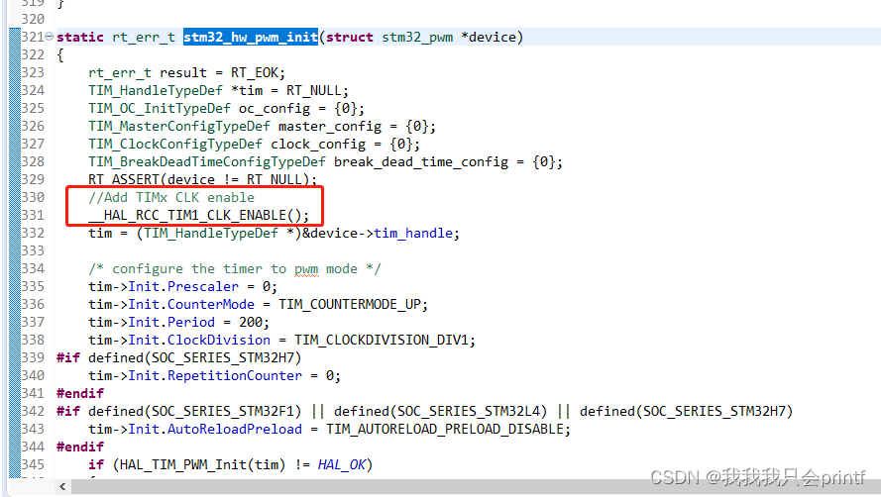Click TIM_AUTORELOAD_PRELOAD_DISABLE value

(445, 429)
